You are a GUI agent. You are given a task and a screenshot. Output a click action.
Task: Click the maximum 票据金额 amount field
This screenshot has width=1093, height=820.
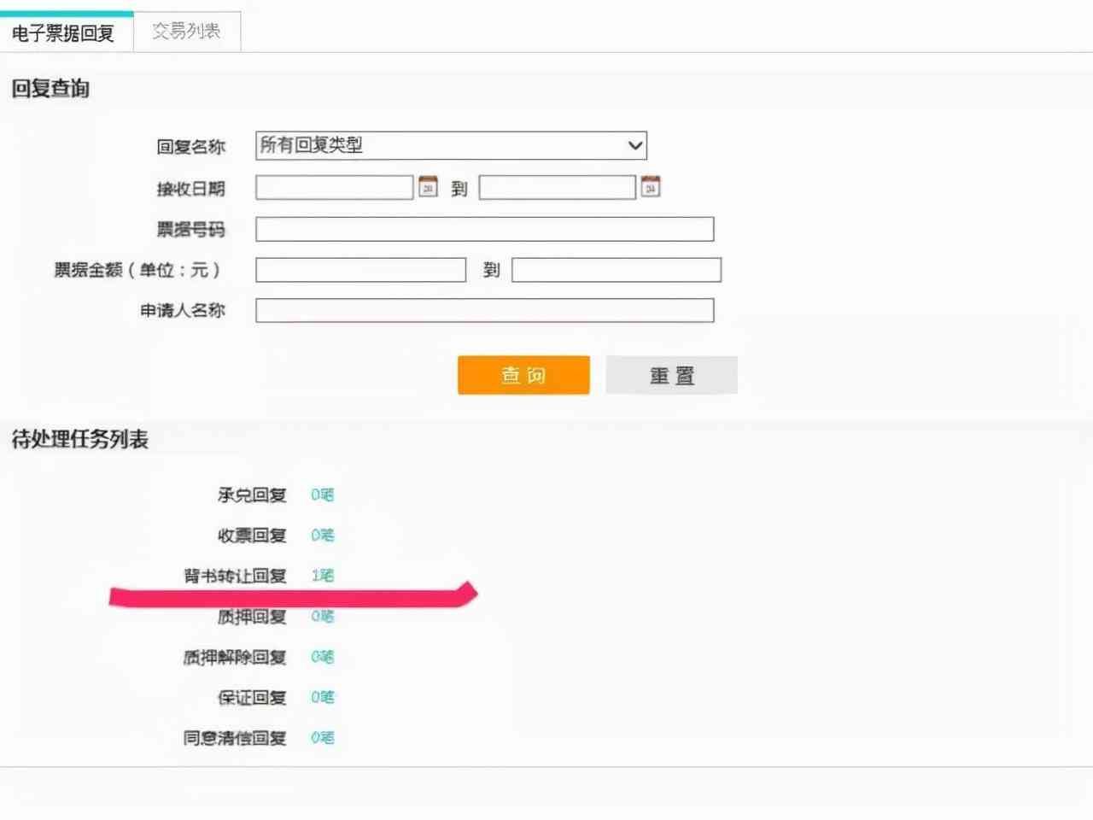(615, 269)
